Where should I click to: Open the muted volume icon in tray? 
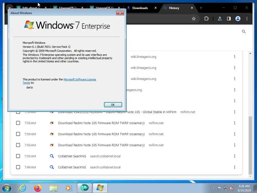(x=232, y=188)
